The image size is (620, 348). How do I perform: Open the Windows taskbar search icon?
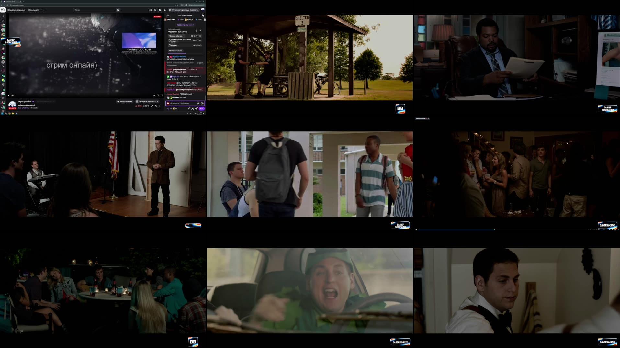tap(6, 114)
